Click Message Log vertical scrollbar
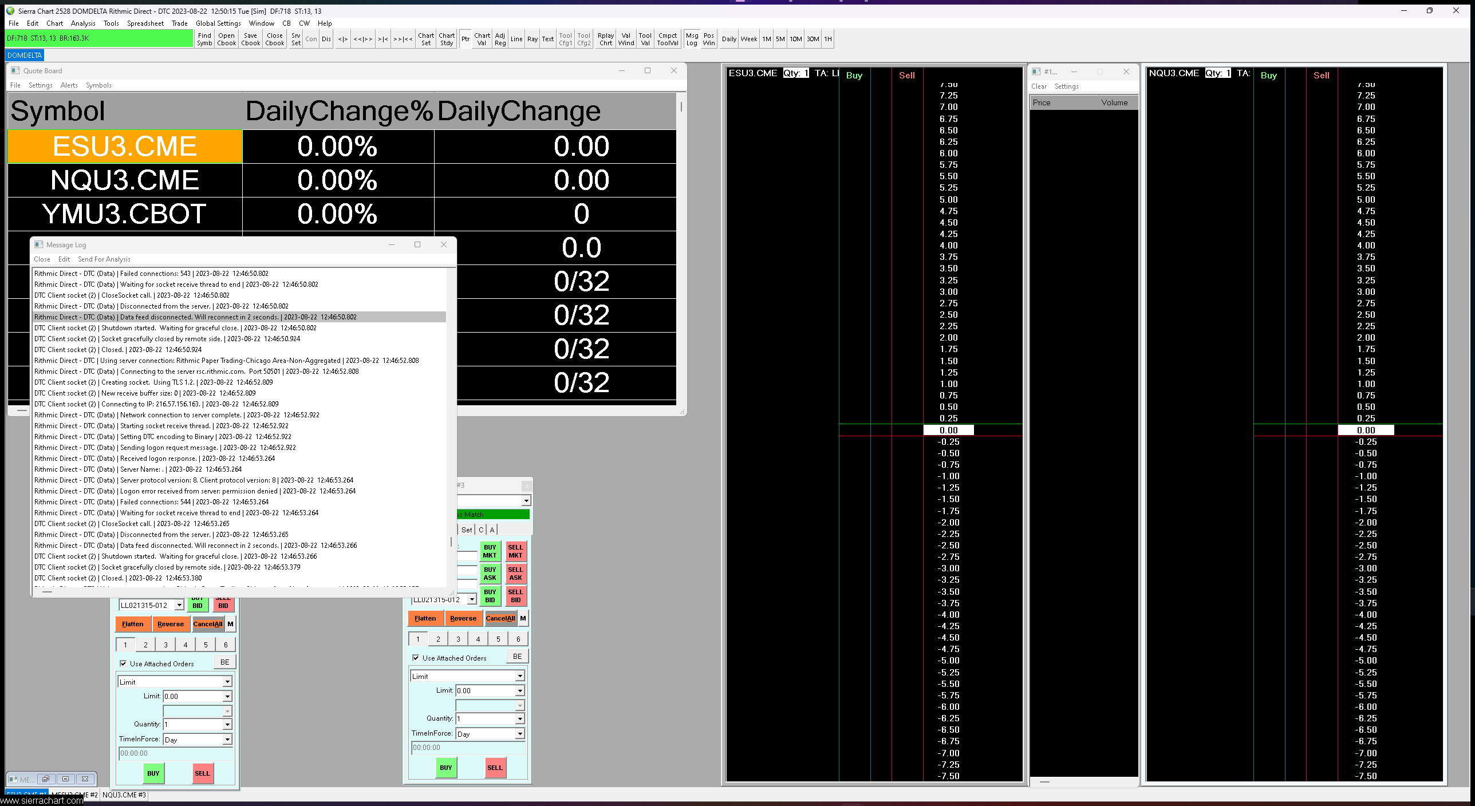 click(x=451, y=541)
